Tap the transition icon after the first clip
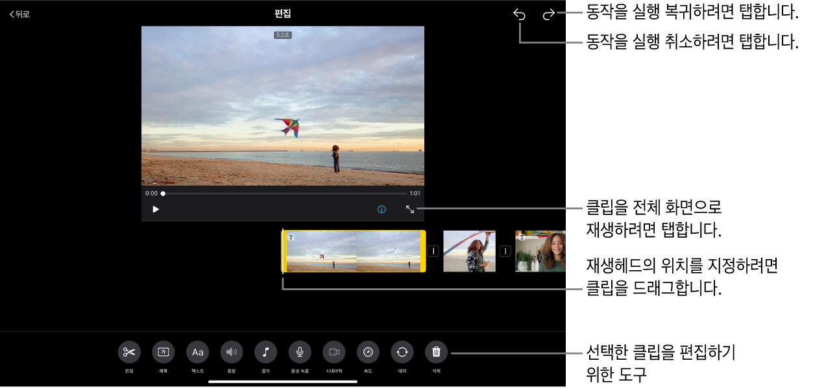The image size is (813, 389). click(x=434, y=251)
